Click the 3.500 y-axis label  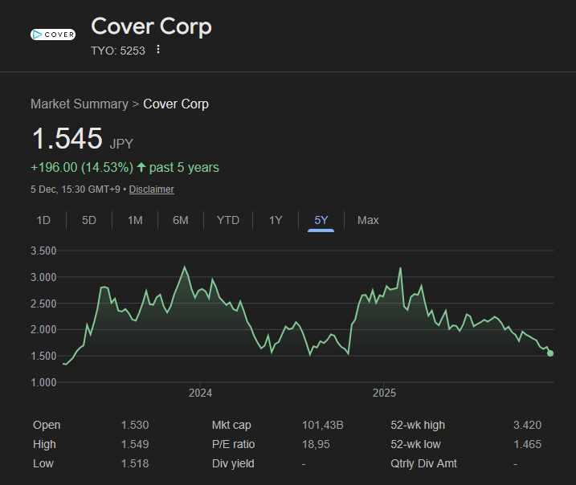[43, 251]
